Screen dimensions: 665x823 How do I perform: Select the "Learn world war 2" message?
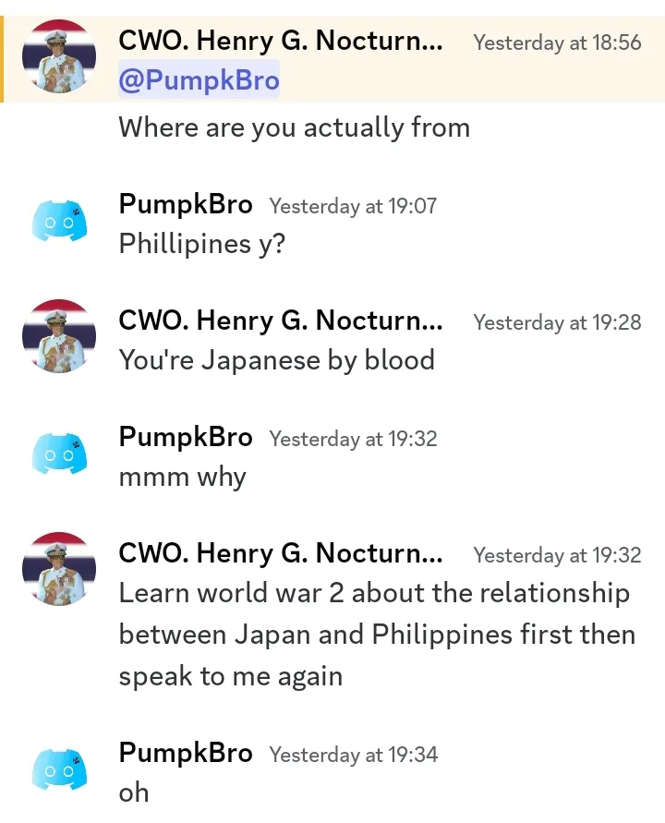click(x=378, y=635)
